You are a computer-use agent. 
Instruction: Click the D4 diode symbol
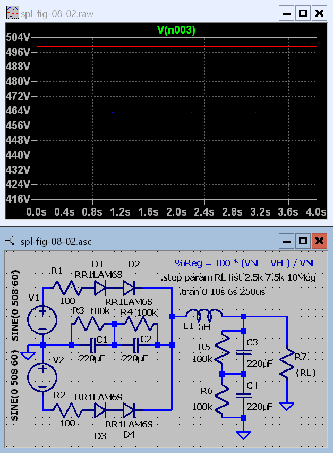(x=129, y=410)
